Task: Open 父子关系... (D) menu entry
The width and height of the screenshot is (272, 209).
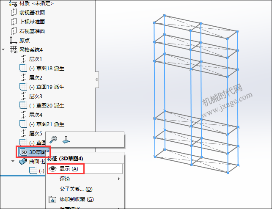Action: pos(76,189)
